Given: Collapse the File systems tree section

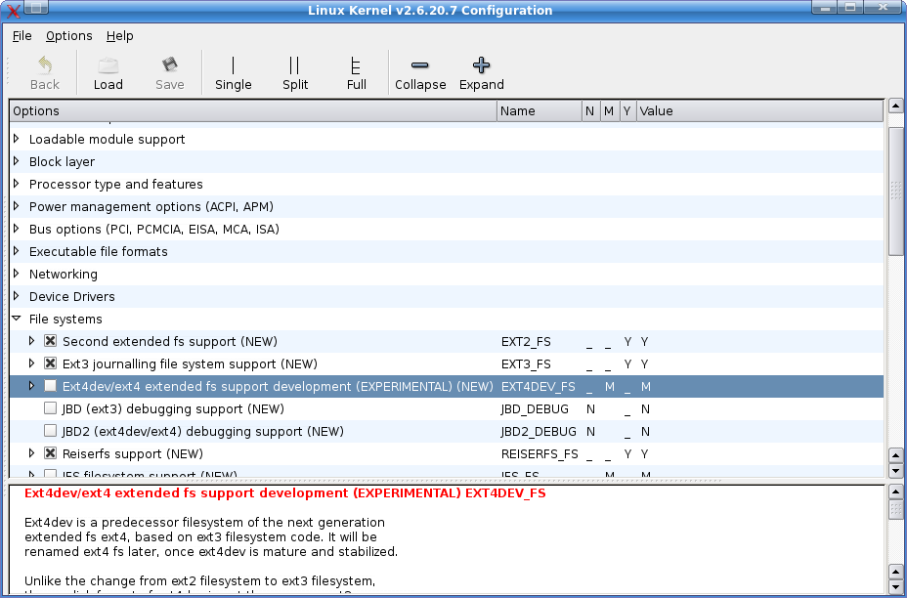Looking at the screenshot, I should 17,320.
